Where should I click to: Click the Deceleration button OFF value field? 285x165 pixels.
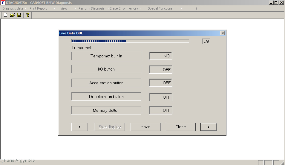pos(161,97)
